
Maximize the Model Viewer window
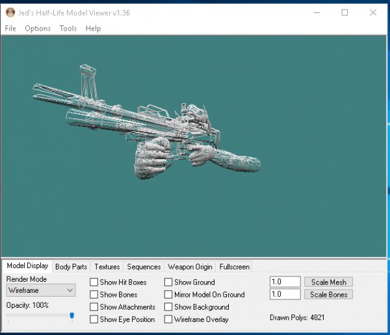[344, 12]
